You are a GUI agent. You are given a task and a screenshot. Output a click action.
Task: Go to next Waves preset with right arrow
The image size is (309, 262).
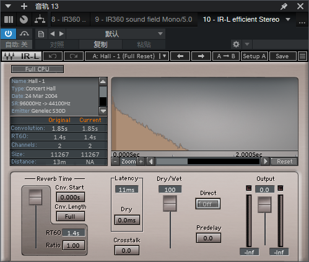click(201, 56)
